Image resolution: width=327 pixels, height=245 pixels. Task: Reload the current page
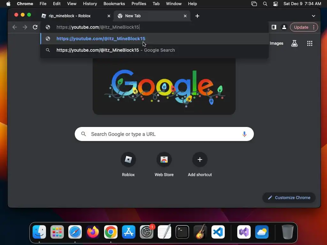35,27
